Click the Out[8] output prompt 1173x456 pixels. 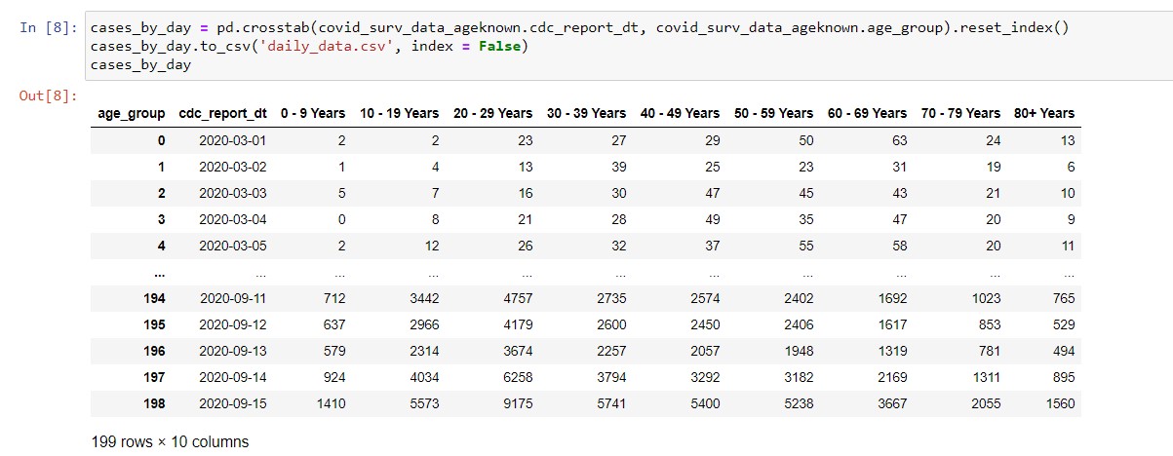[48, 95]
